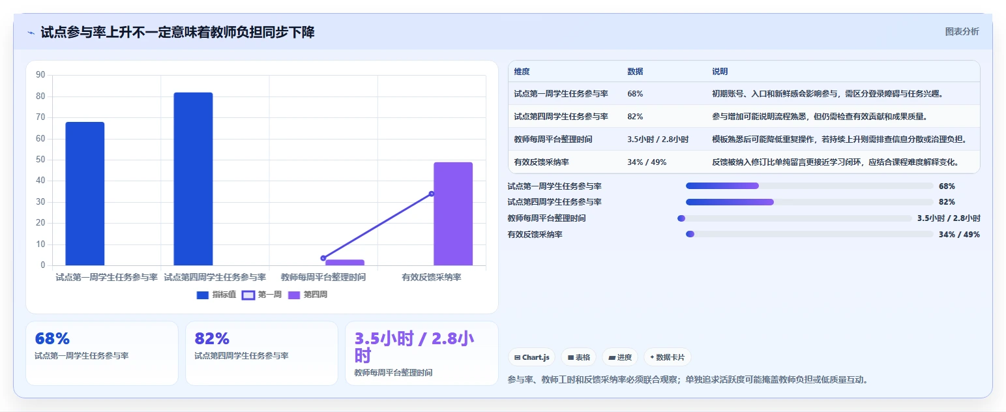Click x-axis label 试点第一周学生任务参与率
This screenshot has width=1006, height=412.
[x=107, y=277]
